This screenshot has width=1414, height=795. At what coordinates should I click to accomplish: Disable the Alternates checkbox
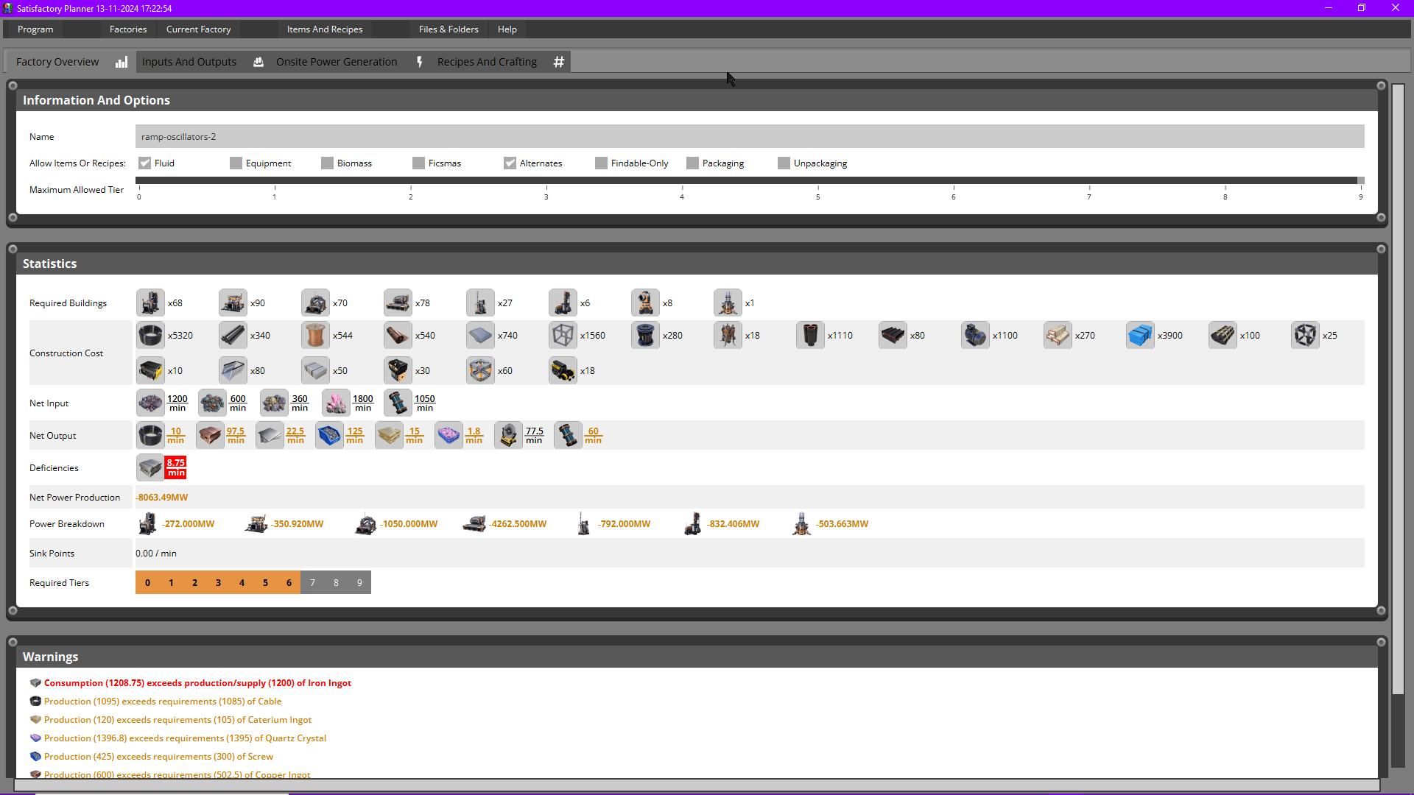click(x=510, y=163)
